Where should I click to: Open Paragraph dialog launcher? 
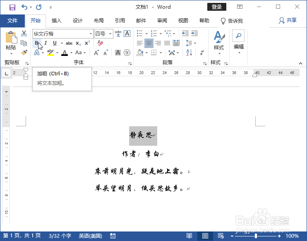[205, 63]
